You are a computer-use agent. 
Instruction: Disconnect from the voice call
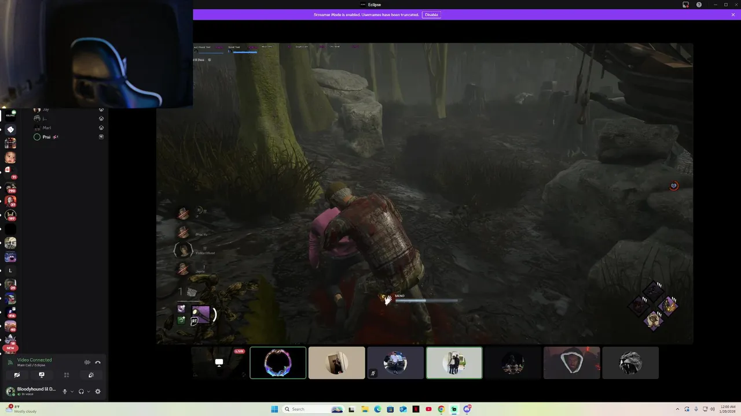pos(98,362)
